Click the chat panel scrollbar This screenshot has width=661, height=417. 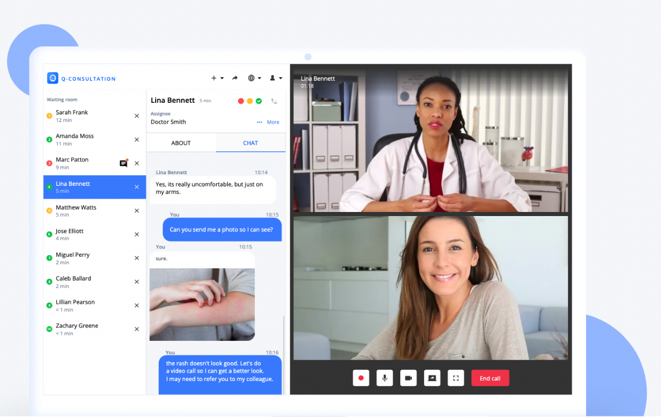point(283,355)
